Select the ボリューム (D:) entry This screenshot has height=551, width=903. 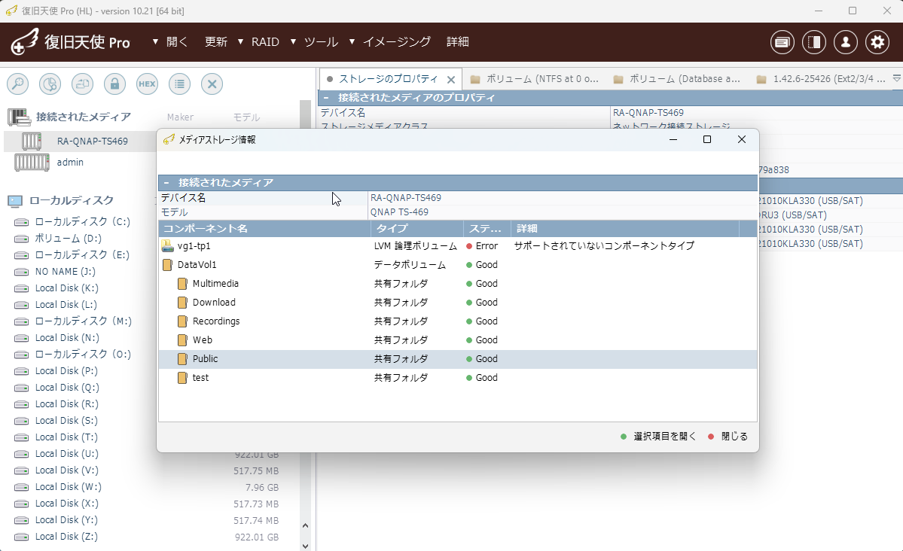tap(69, 239)
